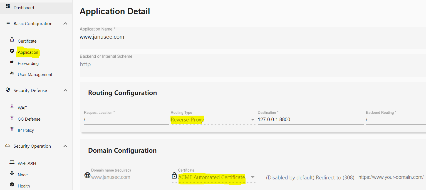Click the globe icon beside Domain name
426x190 pixels.
point(87,175)
